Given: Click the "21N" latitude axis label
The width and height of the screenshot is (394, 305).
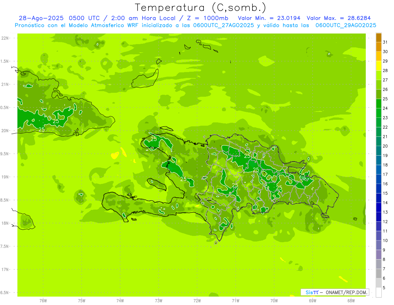Looking at the screenshot, I should [5, 85].
